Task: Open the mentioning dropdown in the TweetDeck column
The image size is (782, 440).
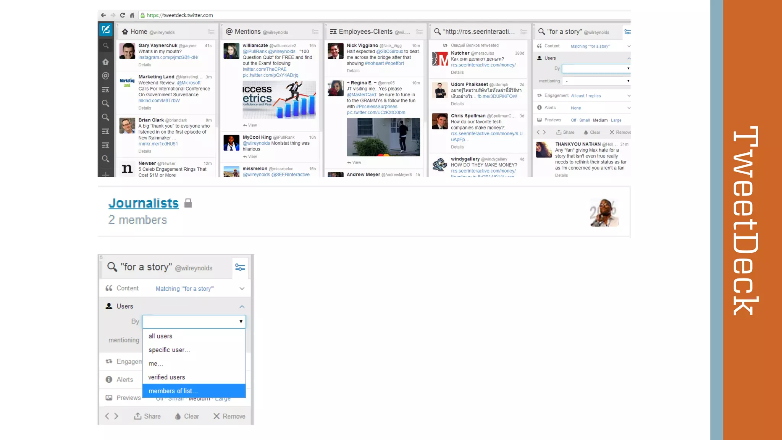Action: click(x=596, y=81)
